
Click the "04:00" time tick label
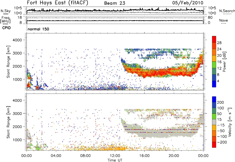[x=56, y=156]
